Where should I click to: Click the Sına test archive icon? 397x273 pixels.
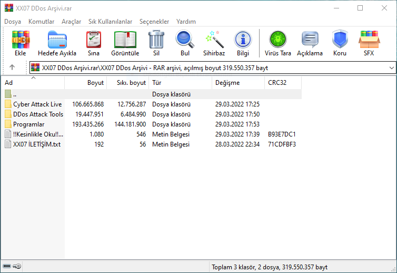point(93,40)
